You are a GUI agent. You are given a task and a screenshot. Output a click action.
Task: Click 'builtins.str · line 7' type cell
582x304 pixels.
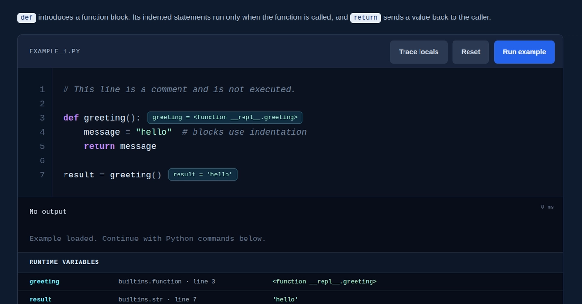(158, 300)
